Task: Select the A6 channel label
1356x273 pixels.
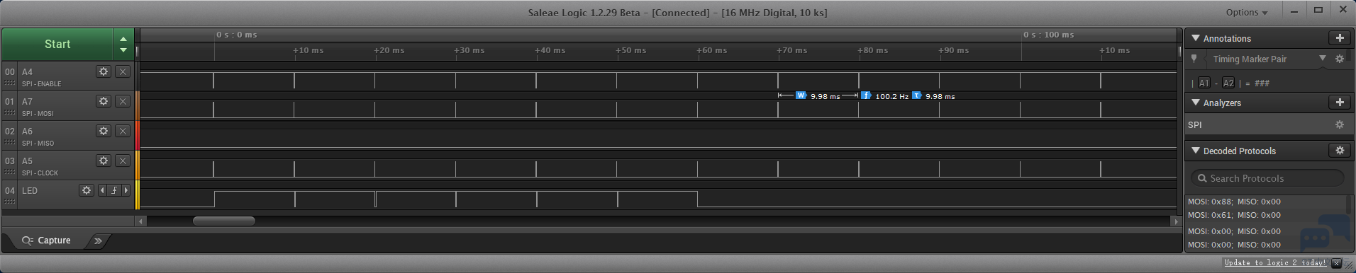Action: point(27,131)
